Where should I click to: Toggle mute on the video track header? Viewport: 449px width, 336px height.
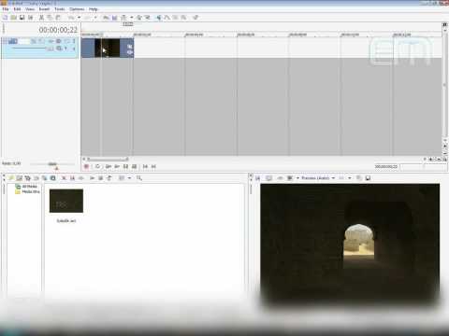[x=66, y=41]
